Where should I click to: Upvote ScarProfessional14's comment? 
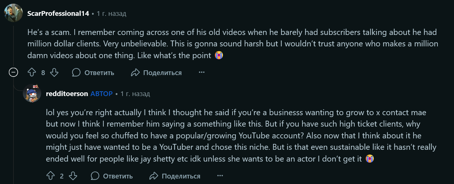point(32,72)
